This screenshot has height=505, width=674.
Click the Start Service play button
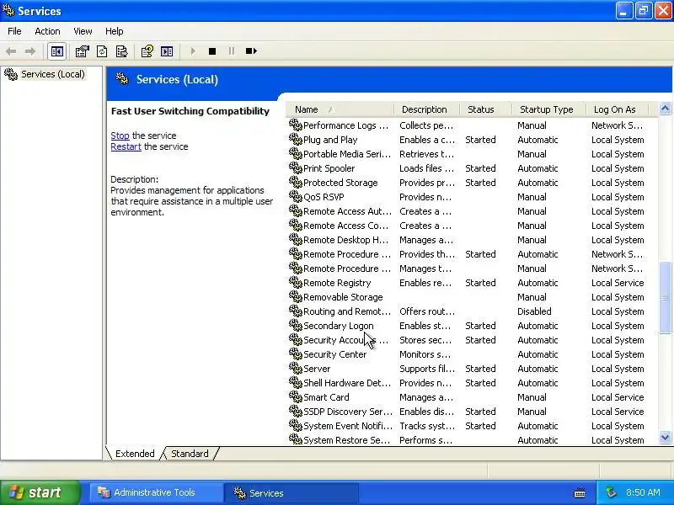(193, 51)
